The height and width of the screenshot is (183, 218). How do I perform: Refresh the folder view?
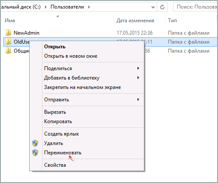(162, 7)
